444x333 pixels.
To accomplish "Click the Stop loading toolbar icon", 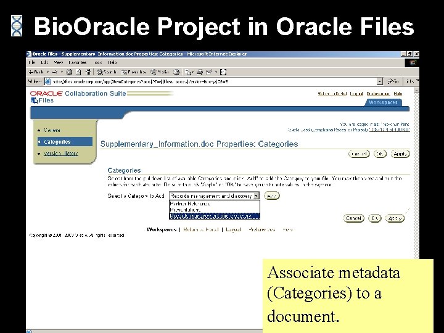I will [x=69, y=72].
